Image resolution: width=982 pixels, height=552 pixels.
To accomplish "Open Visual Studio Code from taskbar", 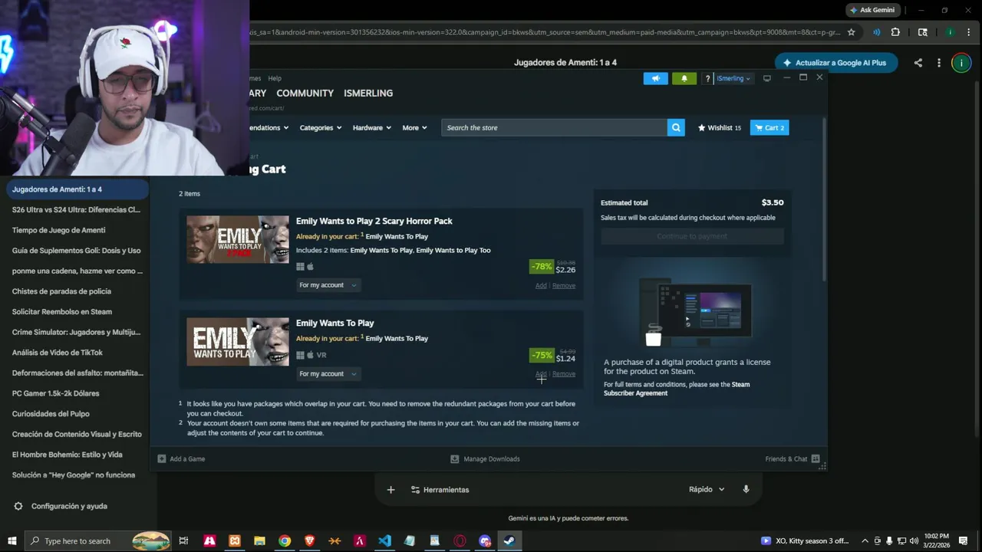I will pos(384,540).
